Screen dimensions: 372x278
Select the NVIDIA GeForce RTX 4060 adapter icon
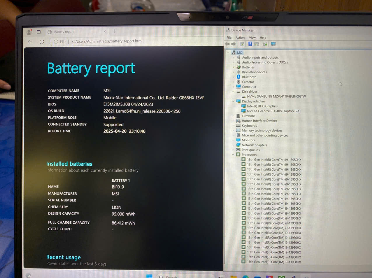coord(243,111)
